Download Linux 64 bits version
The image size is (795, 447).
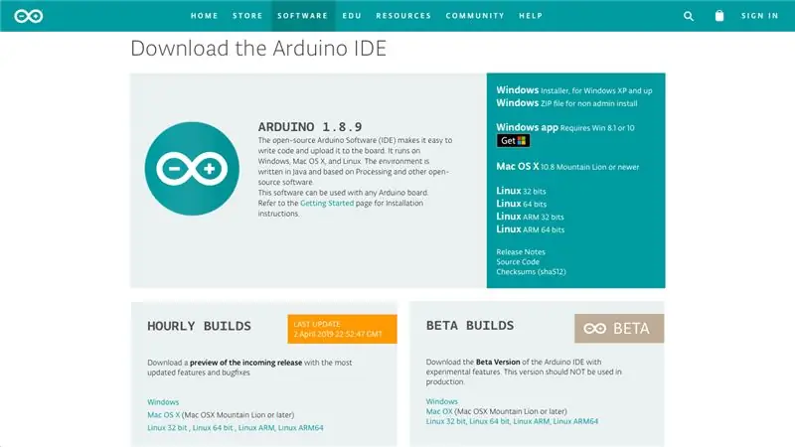pyautogui.click(x=521, y=204)
